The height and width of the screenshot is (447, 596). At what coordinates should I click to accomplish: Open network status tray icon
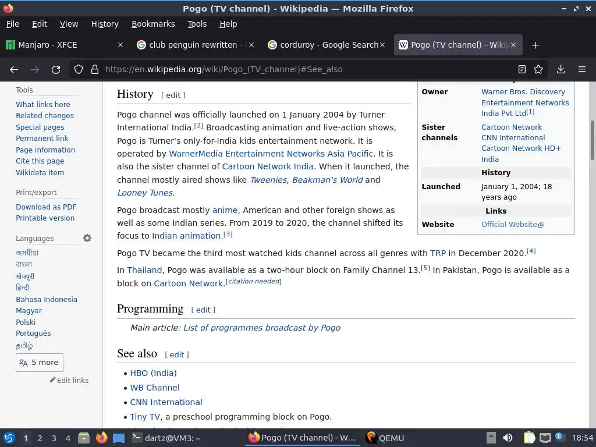pyautogui.click(x=545, y=438)
